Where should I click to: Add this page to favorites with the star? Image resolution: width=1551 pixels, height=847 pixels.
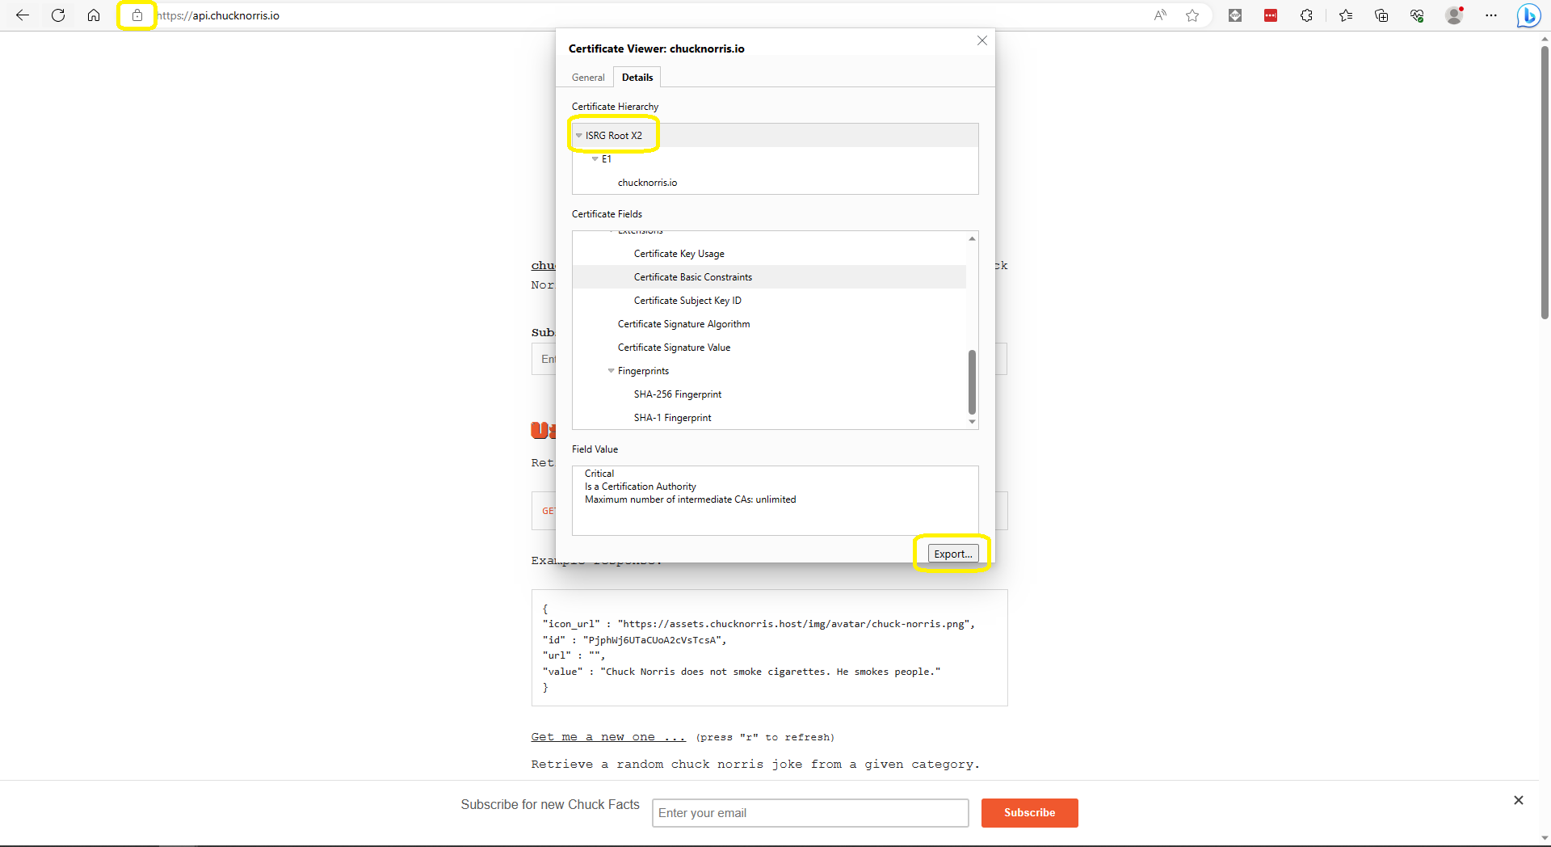(1192, 15)
